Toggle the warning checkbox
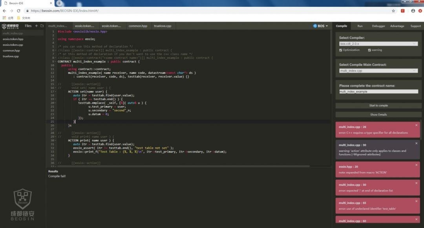Image resolution: width=424 pixels, height=228 pixels. point(369,50)
